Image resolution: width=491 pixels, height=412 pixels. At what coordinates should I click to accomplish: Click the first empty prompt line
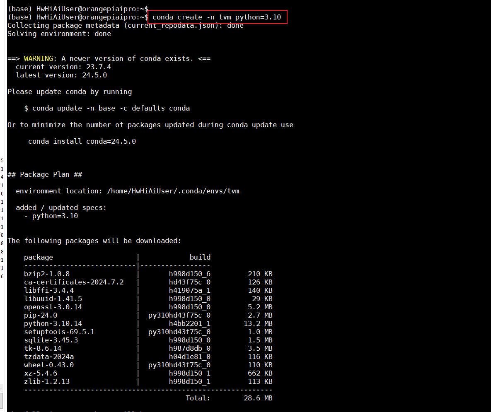point(78,9)
